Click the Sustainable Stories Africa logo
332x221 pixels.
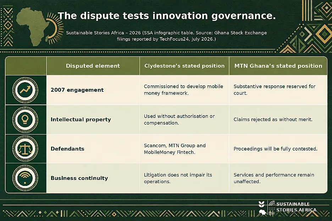(x=288, y=208)
